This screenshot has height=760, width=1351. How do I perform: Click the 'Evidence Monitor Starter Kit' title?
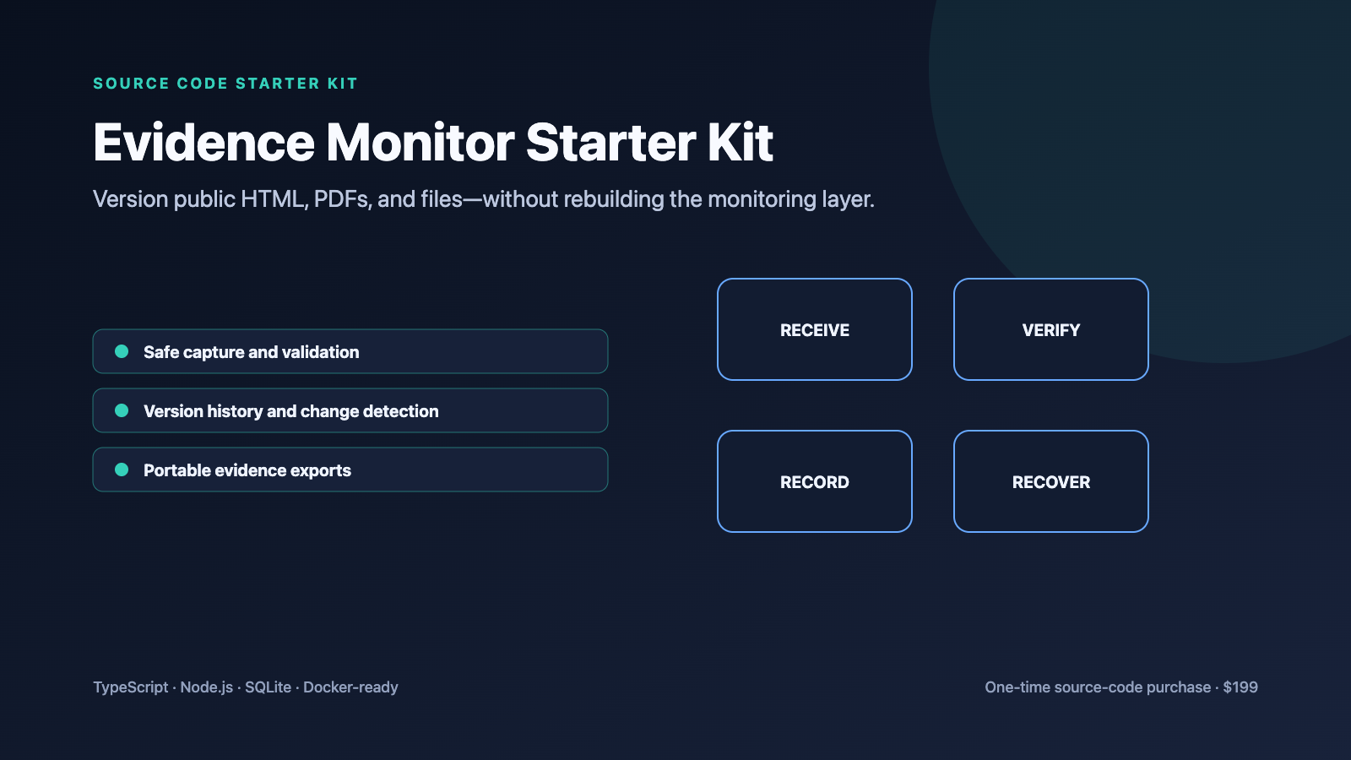[x=433, y=142]
